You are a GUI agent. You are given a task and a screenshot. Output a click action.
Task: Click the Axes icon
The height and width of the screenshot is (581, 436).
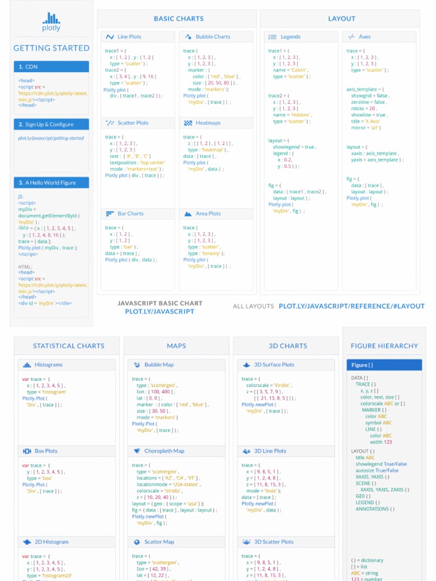coord(351,37)
